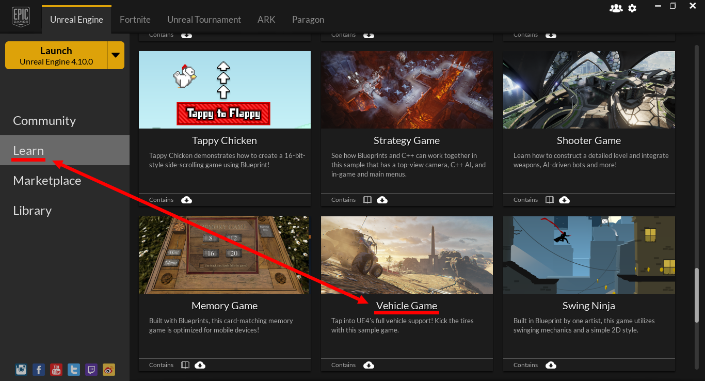Open the Shooter Game thumbnail image
The height and width of the screenshot is (381, 705).
(589, 90)
